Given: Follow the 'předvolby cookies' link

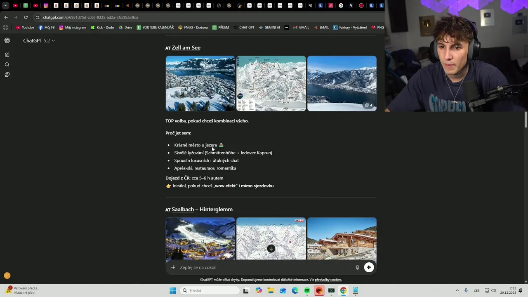Looking at the screenshot, I should click(x=328, y=280).
